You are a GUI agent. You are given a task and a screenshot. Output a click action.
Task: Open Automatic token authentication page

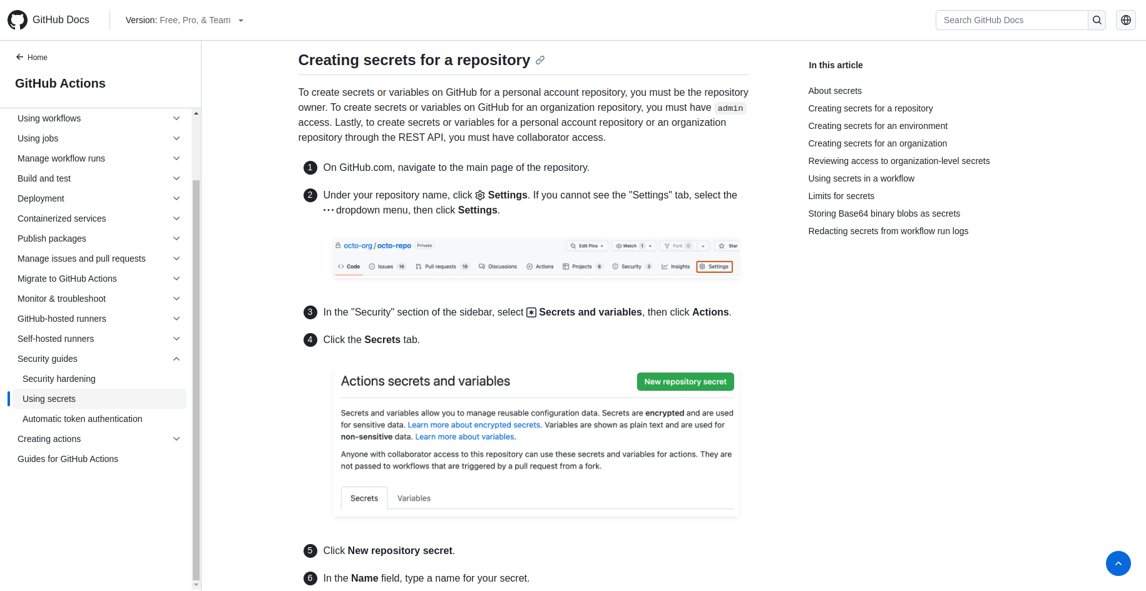point(82,419)
